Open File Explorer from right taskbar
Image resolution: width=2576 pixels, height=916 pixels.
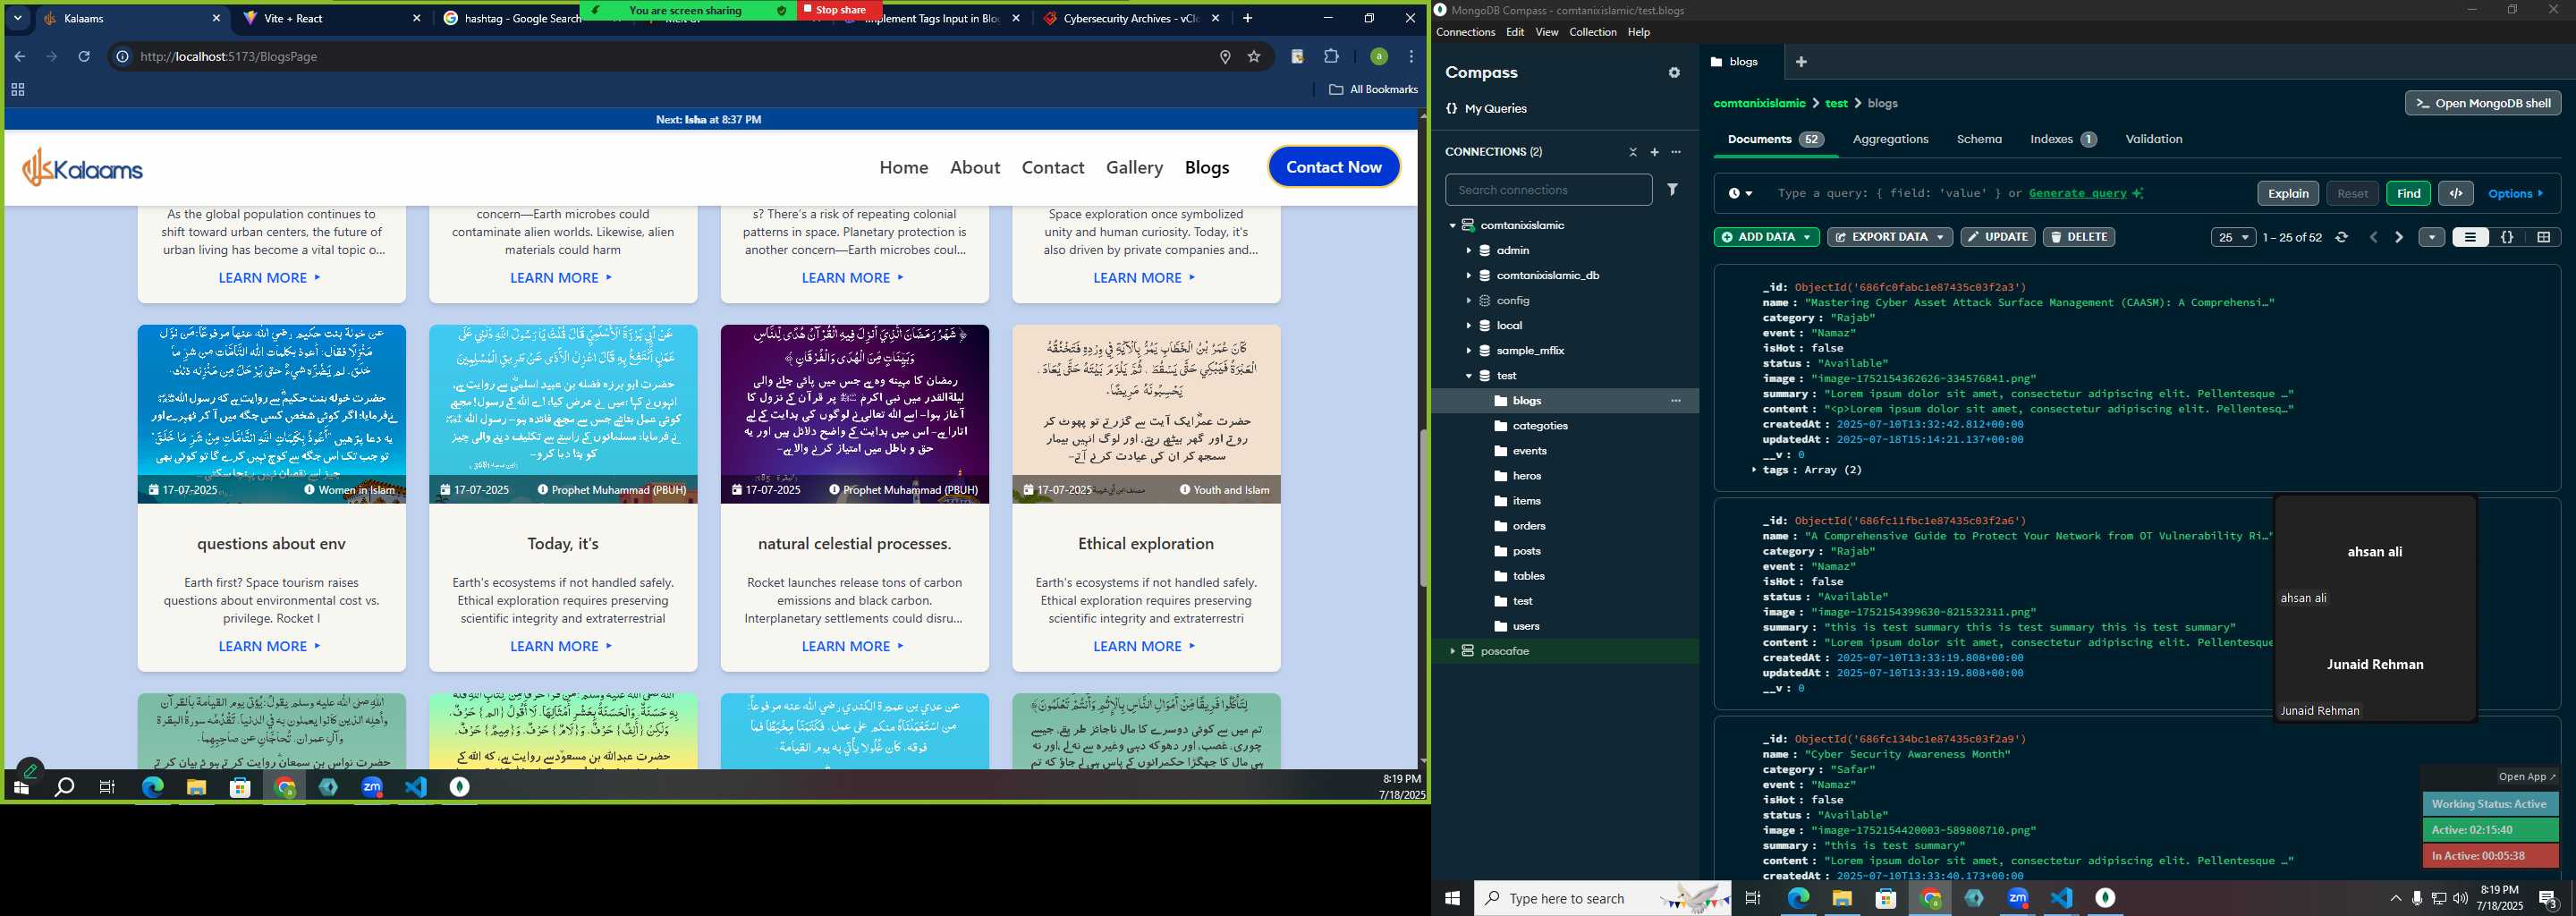pyautogui.click(x=1842, y=898)
